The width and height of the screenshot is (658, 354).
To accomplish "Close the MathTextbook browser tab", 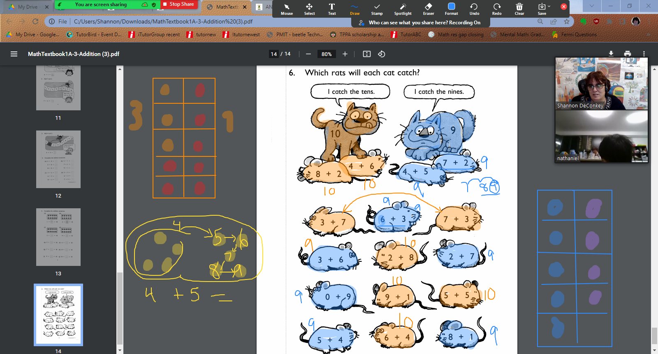I will [x=245, y=7].
